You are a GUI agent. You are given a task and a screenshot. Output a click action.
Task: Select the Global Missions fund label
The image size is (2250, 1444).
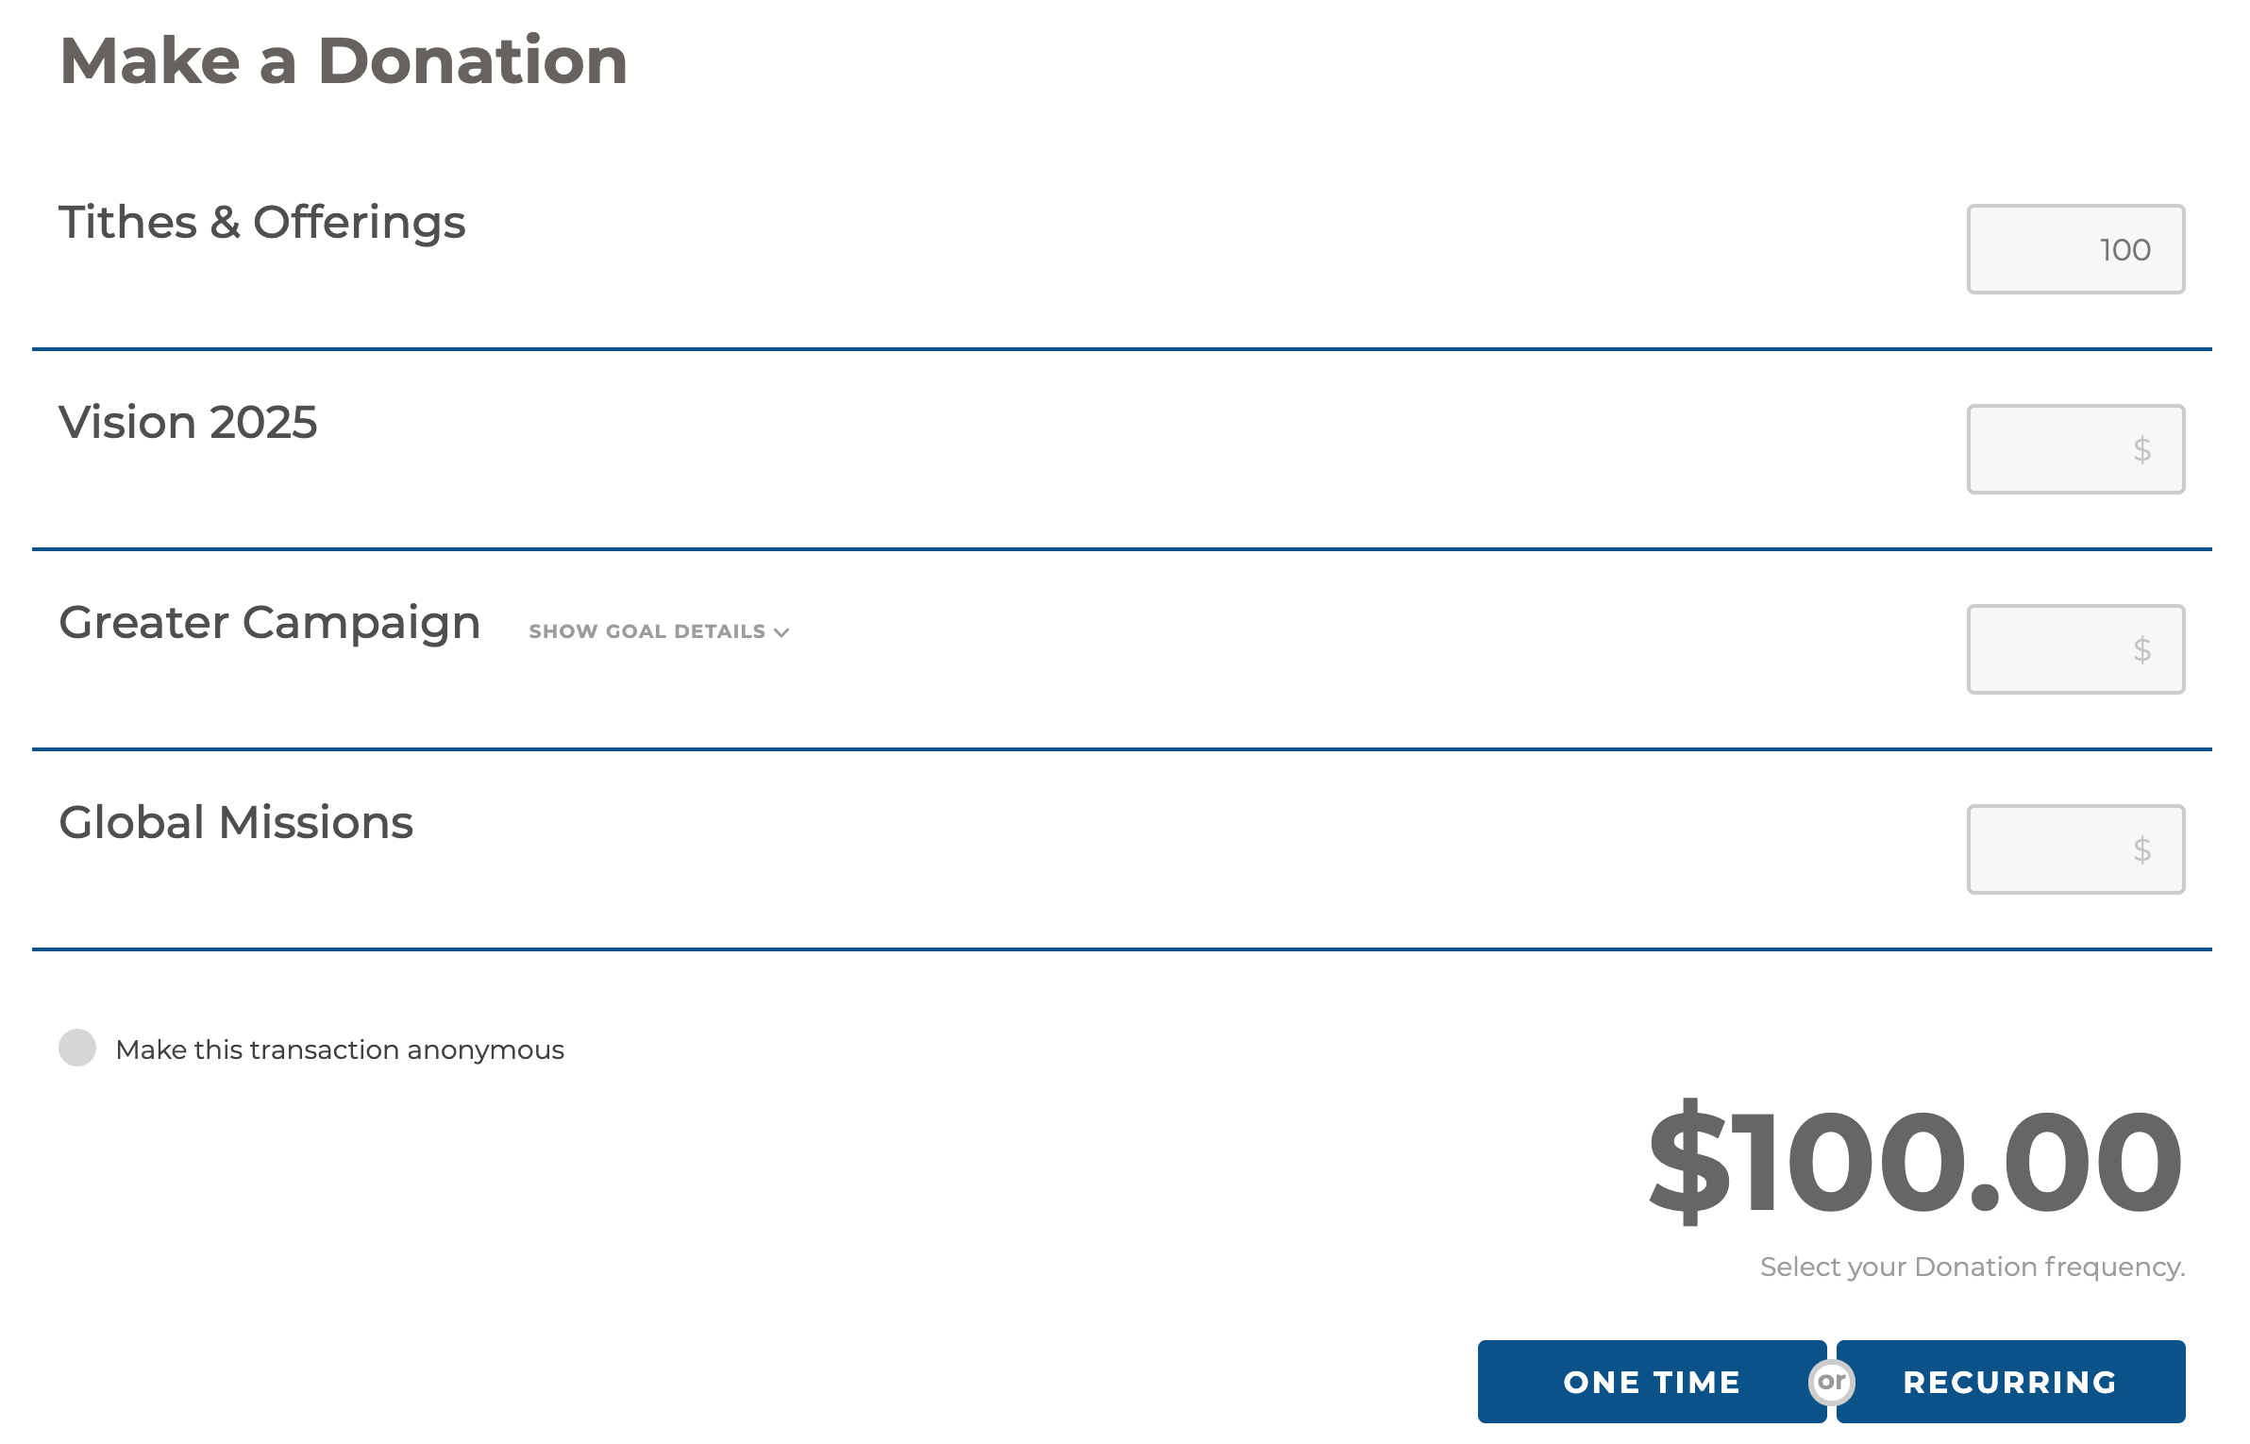click(236, 822)
